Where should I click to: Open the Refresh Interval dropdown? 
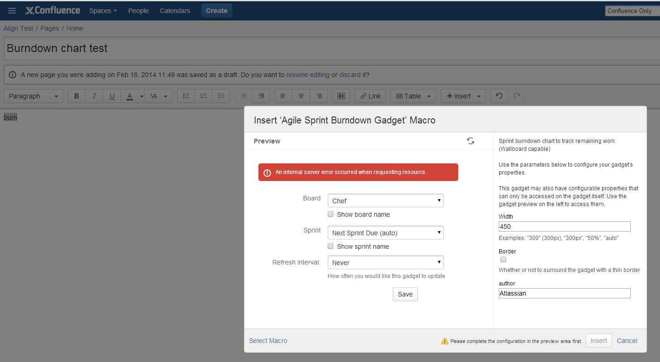click(386, 262)
